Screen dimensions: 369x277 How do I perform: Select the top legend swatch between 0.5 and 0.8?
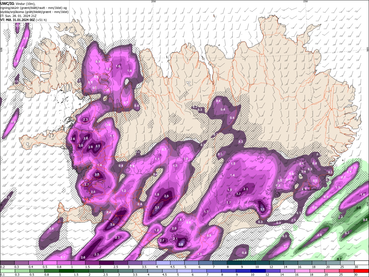pyautogui.click(x=50, y=263)
